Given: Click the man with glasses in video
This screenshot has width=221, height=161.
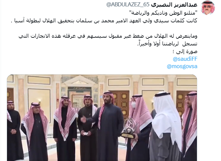Looking at the screenshot, I should [x=35, y=131].
